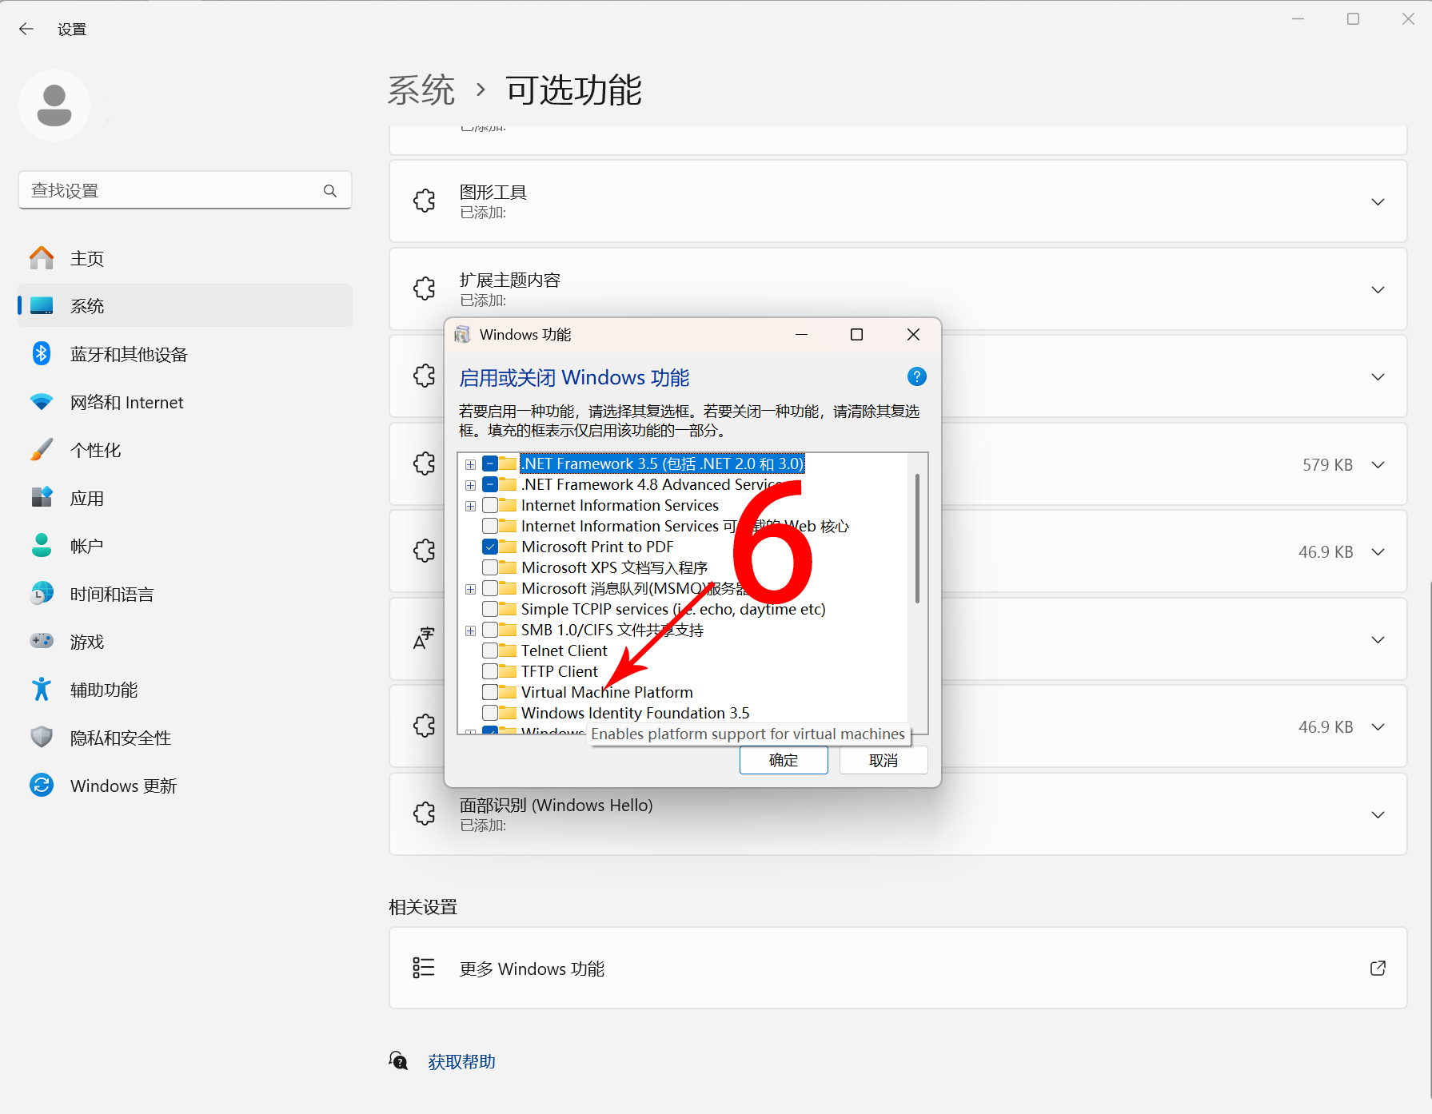This screenshot has width=1432, height=1114.
Task: Click 确定 button in Windows 功能 dialog
Action: click(x=784, y=760)
